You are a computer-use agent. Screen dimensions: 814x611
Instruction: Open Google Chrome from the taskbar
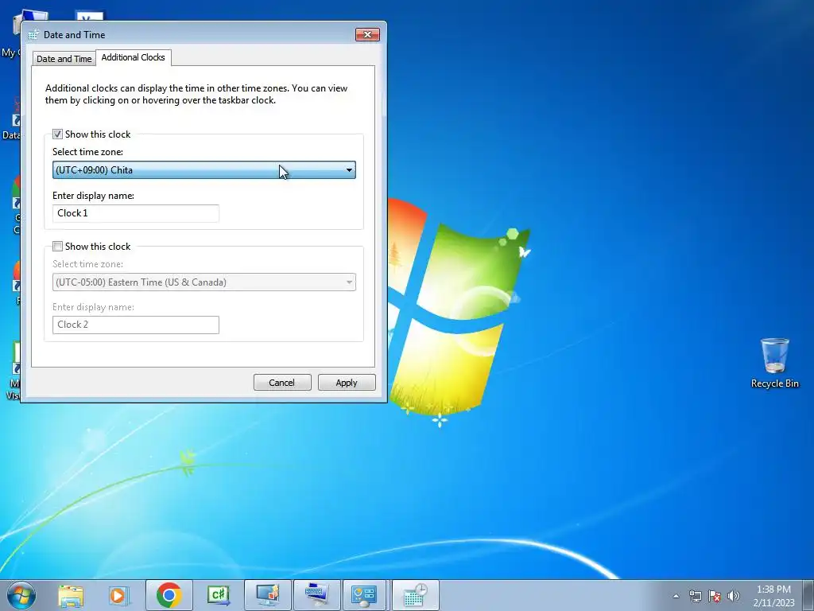click(169, 595)
